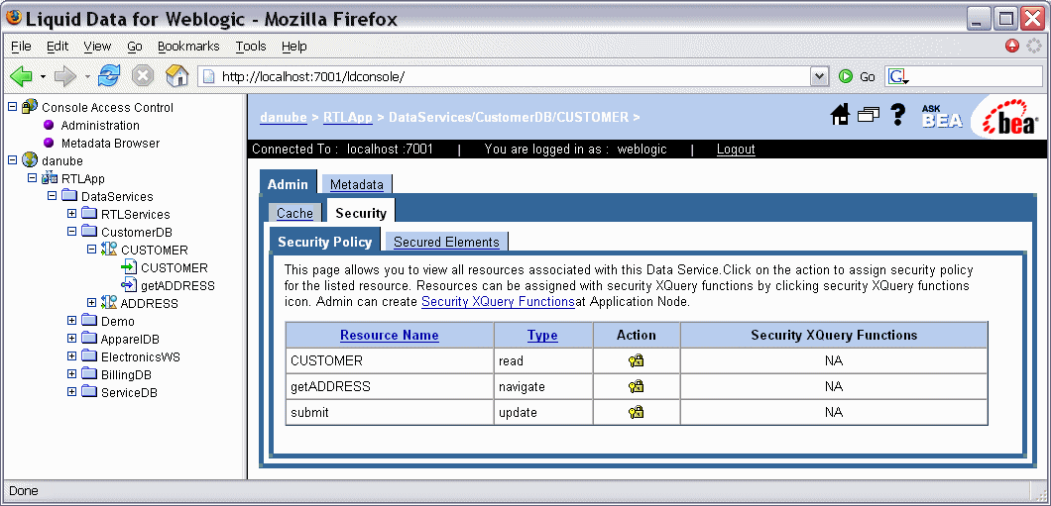Open the Bookmarks menu

[188, 47]
